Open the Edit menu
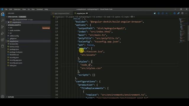This screenshot has width=189, height=106. click(x=11, y=9)
